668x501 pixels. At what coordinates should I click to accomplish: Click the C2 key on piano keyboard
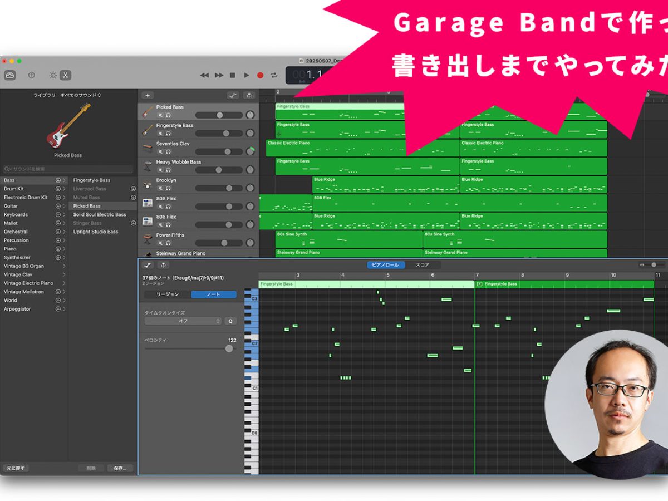[x=251, y=343]
